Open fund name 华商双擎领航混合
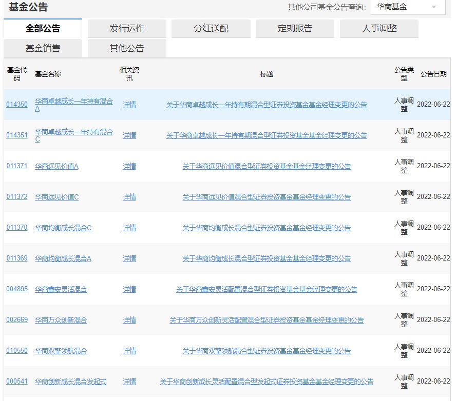The width and height of the screenshot is (456, 401). pos(61,351)
